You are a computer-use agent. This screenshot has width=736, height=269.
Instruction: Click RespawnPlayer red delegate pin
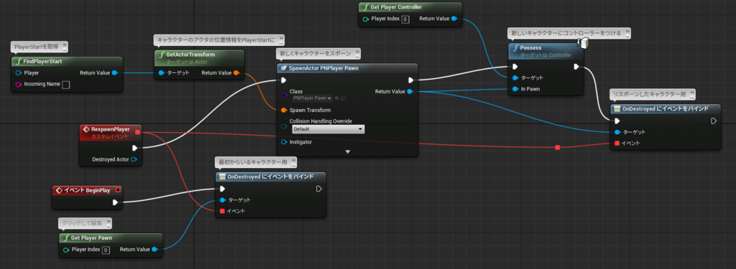pos(137,133)
